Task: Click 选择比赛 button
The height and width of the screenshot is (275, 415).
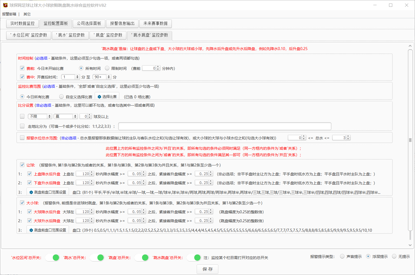Action: [x=107, y=97]
